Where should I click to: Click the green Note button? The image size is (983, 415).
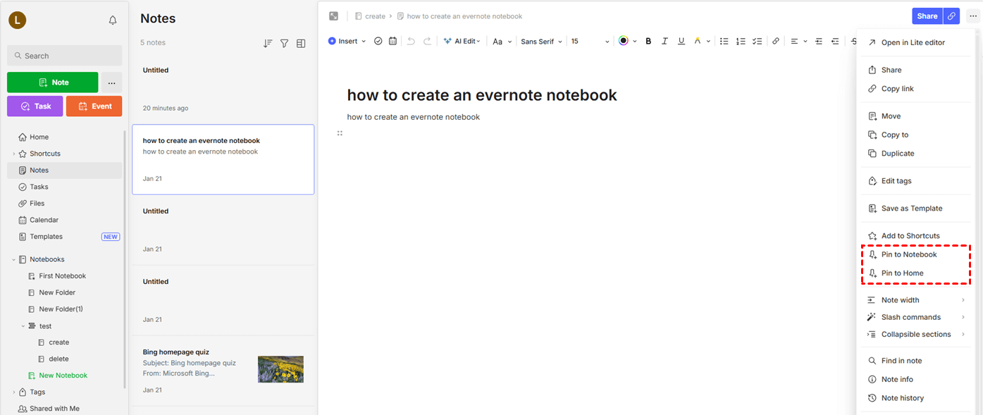coord(53,82)
